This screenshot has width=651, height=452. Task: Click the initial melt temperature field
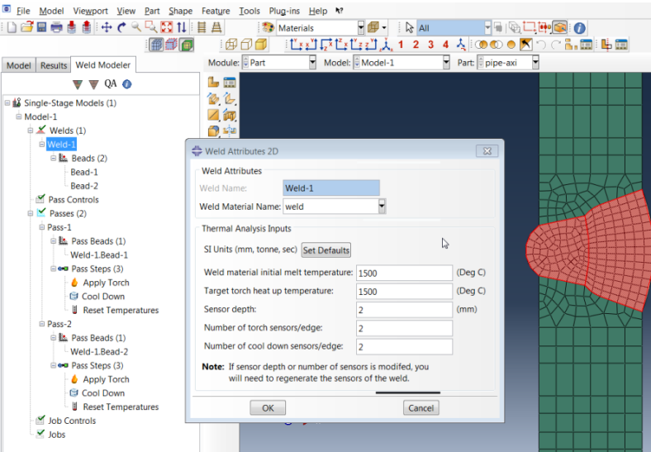pos(404,273)
